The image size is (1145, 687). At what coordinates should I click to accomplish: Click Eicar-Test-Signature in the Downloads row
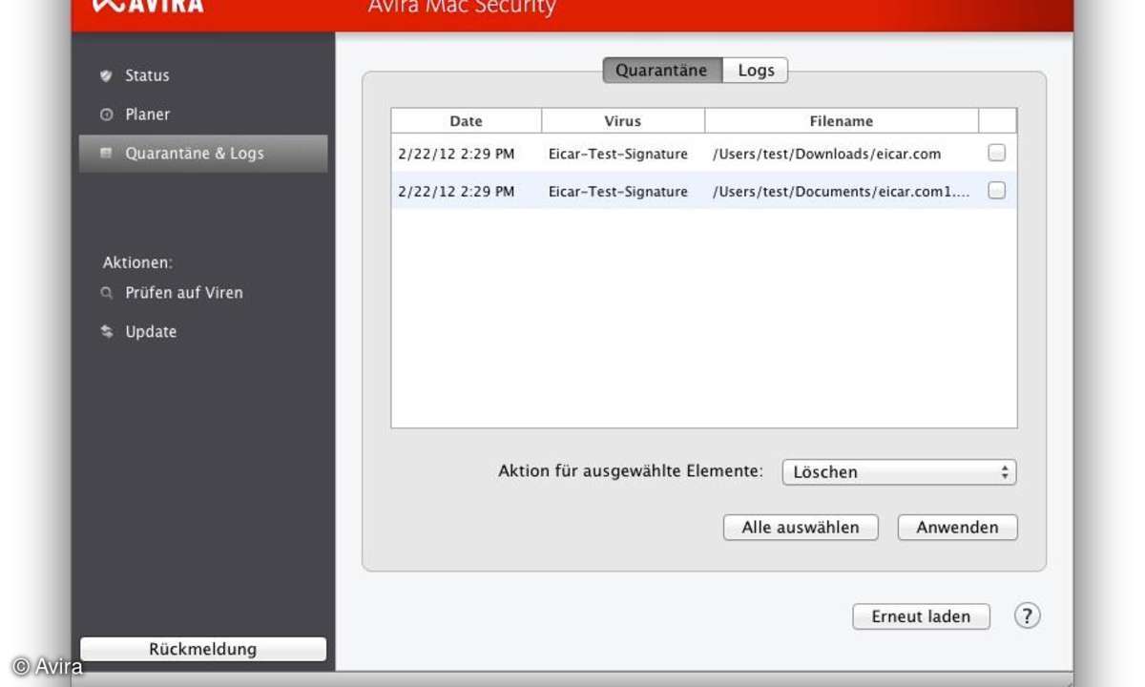click(x=618, y=154)
